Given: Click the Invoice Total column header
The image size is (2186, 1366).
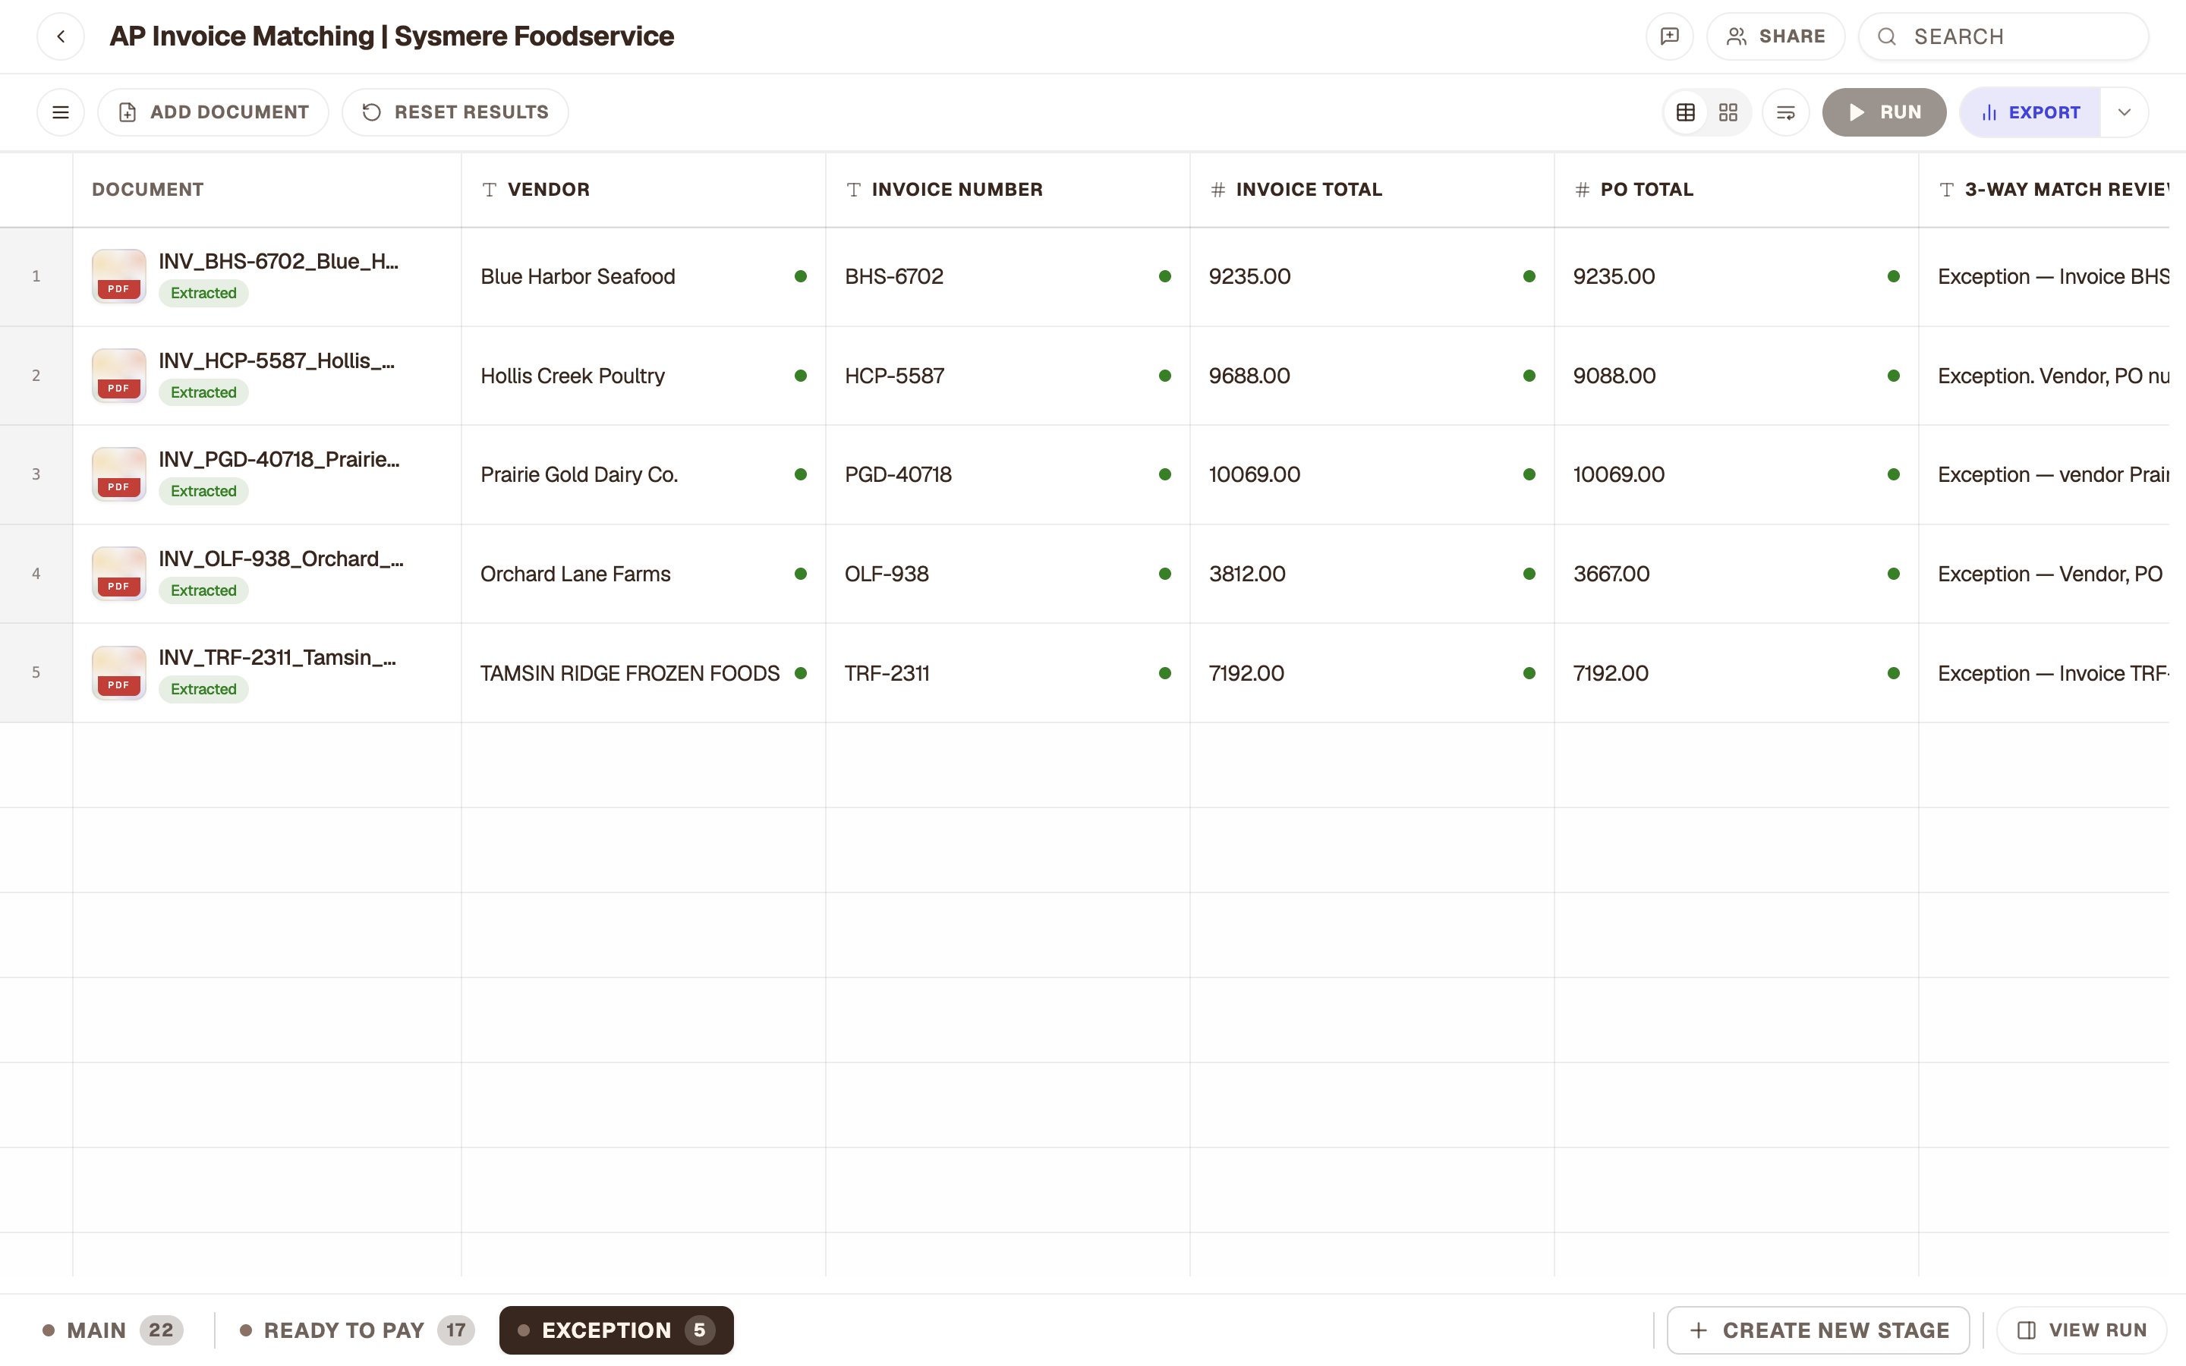Looking at the screenshot, I should pos(1372,190).
